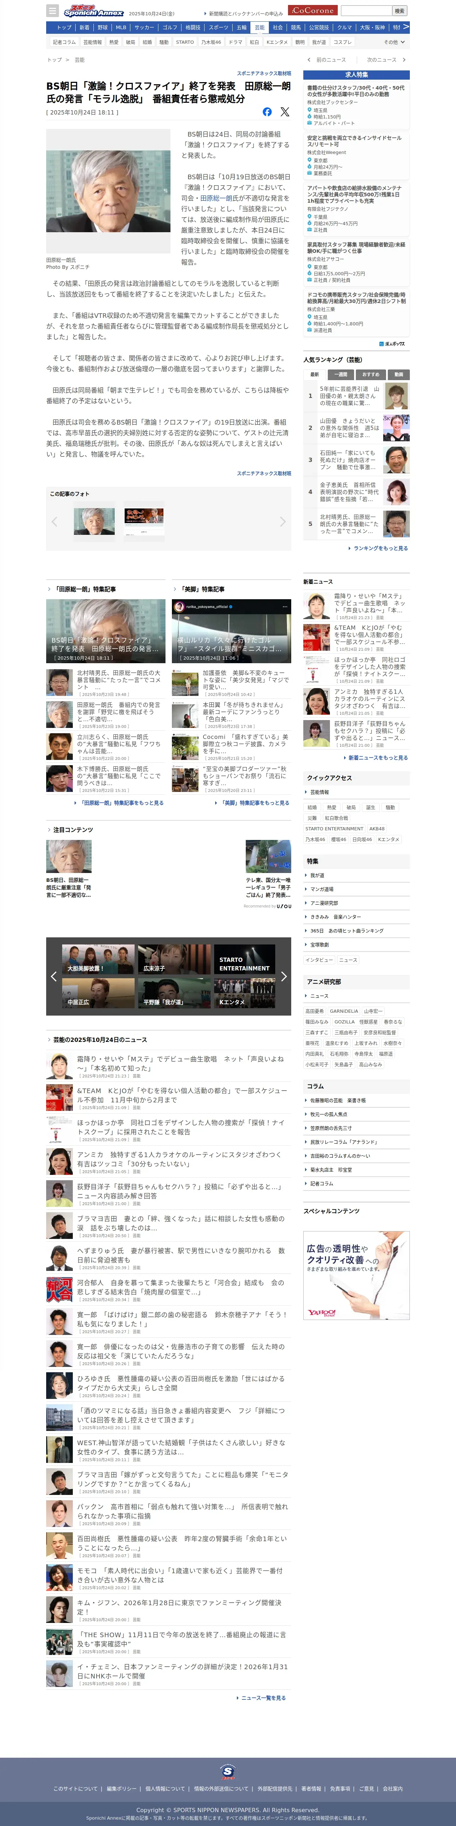Share the article on X
Viewport: 456px width, 1826px height.
[285, 112]
